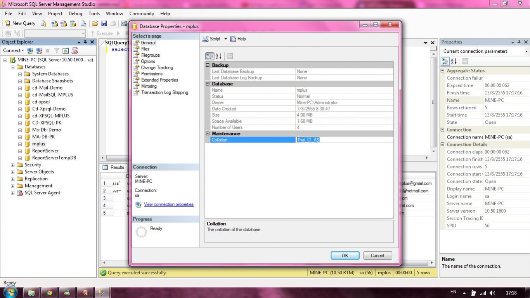Click the Property Pages icon in dialog grid
Viewport: 530px width, 298px height.
click(x=230, y=56)
